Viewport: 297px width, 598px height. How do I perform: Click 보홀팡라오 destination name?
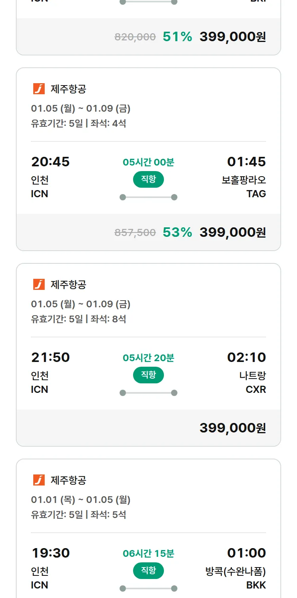[x=244, y=180]
